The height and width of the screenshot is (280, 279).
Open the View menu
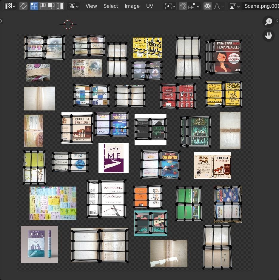91,6
